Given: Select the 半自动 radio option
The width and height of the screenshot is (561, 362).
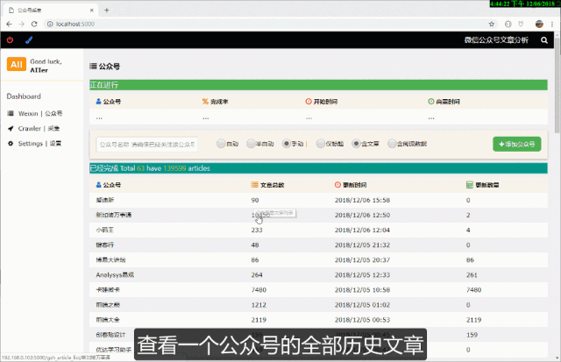Looking at the screenshot, I should pyautogui.click(x=251, y=144).
